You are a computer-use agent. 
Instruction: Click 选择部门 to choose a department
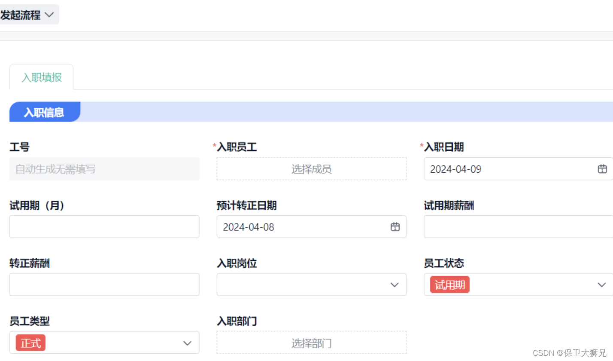pyautogui.click(x=311, y=343)
